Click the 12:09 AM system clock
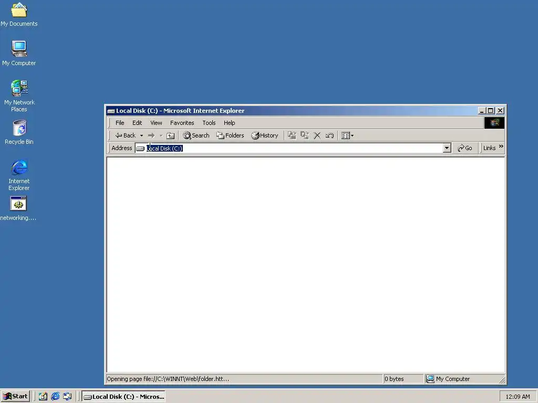Image resolution: width=538 pixels, height=403 pixels. pos(518,397)
